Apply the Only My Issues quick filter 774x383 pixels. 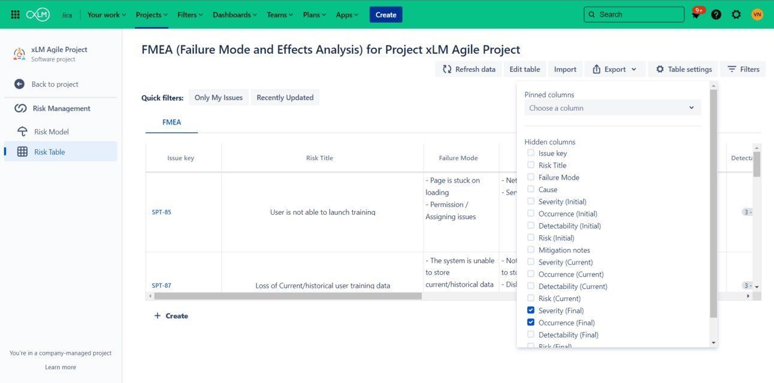point(219,98)
